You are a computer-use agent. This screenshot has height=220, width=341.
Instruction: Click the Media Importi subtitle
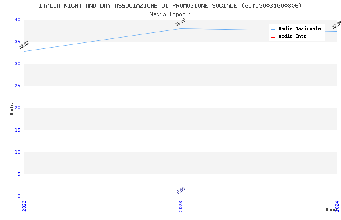coord(170,14)
